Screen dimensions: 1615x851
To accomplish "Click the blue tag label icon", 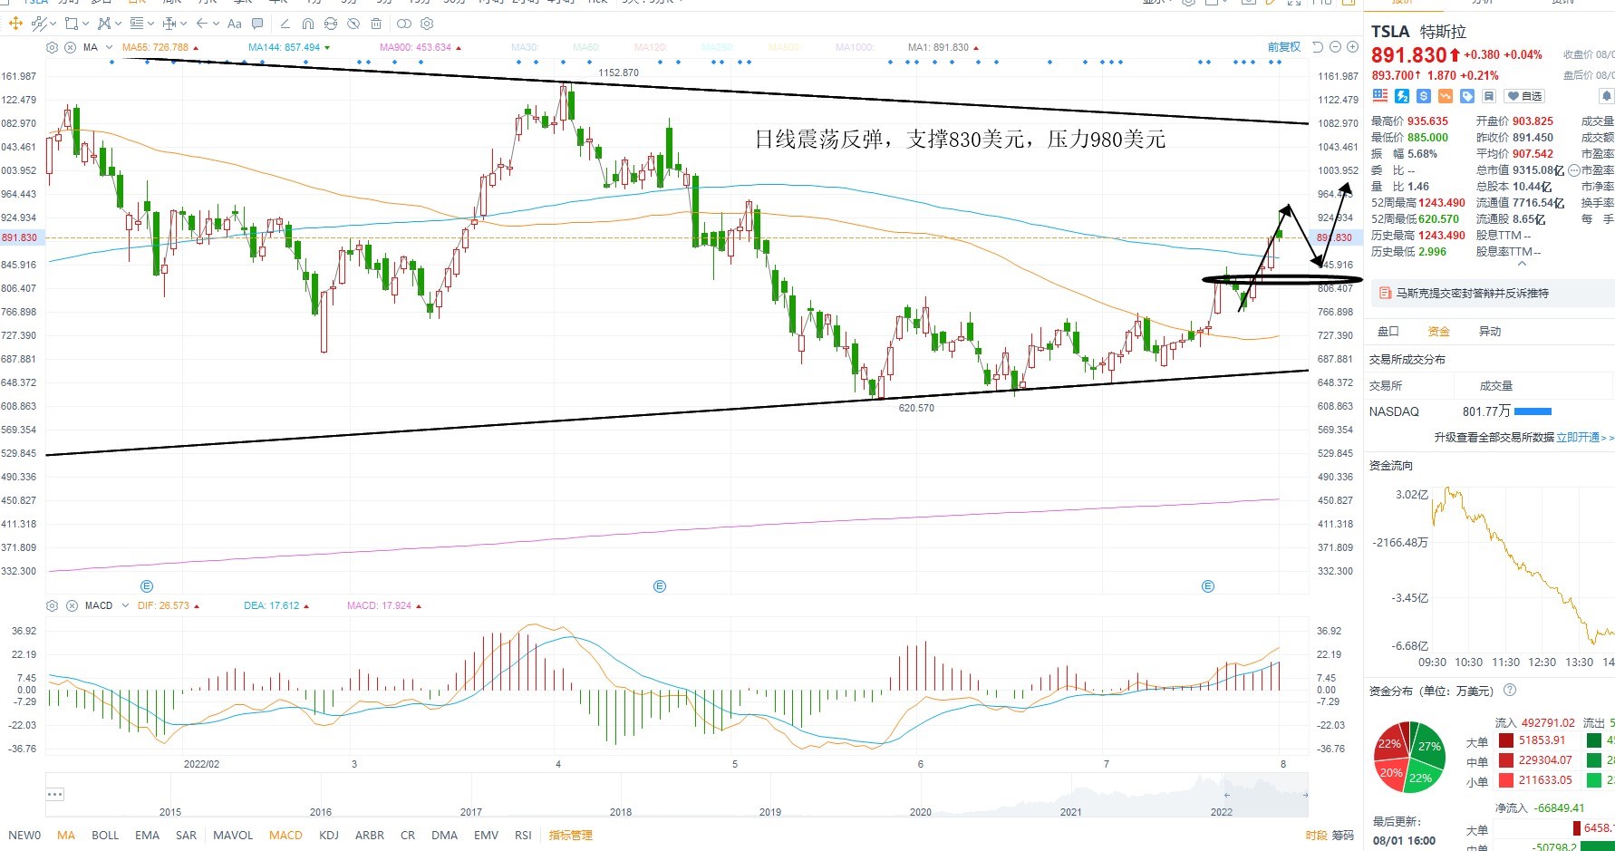I will click(x=1467, y=96).
